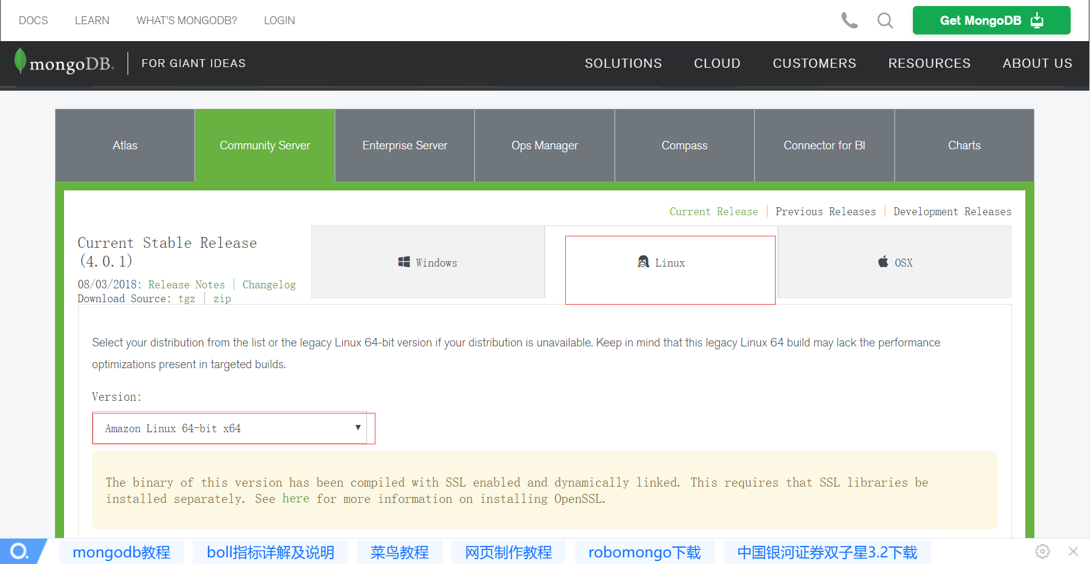Open suggestion bar settings gear
This screenshot has height=564, width=1090.
coord(1042,551)
